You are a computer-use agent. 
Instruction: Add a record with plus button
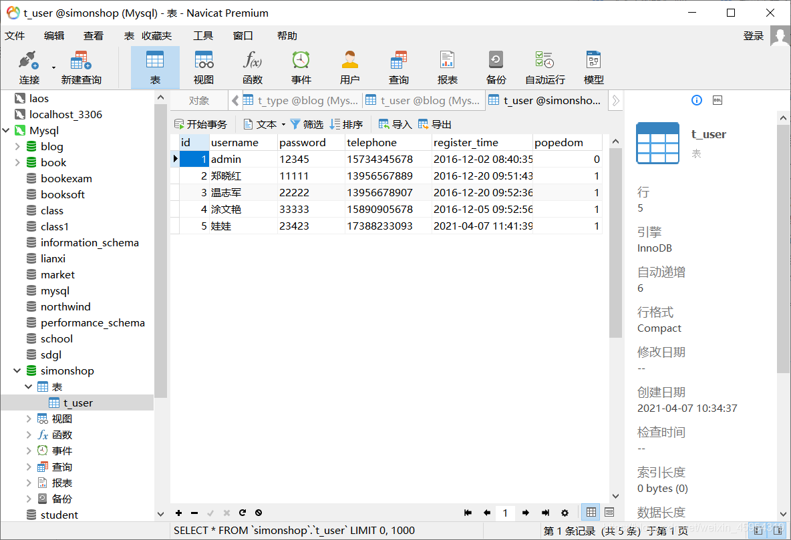178,513
